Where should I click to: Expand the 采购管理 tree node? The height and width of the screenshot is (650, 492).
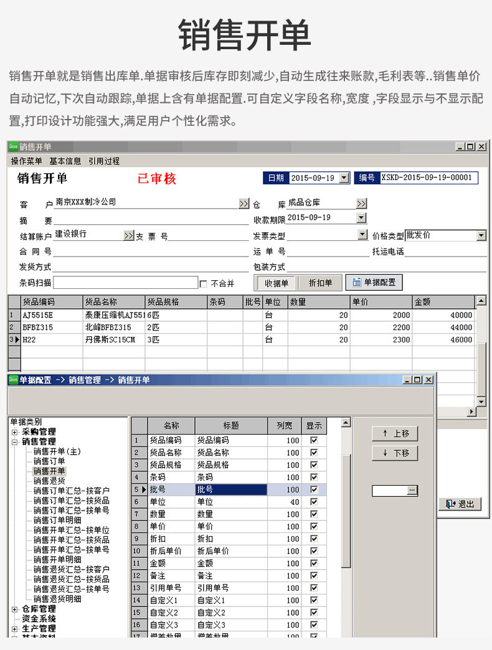(x=14, y=432)
